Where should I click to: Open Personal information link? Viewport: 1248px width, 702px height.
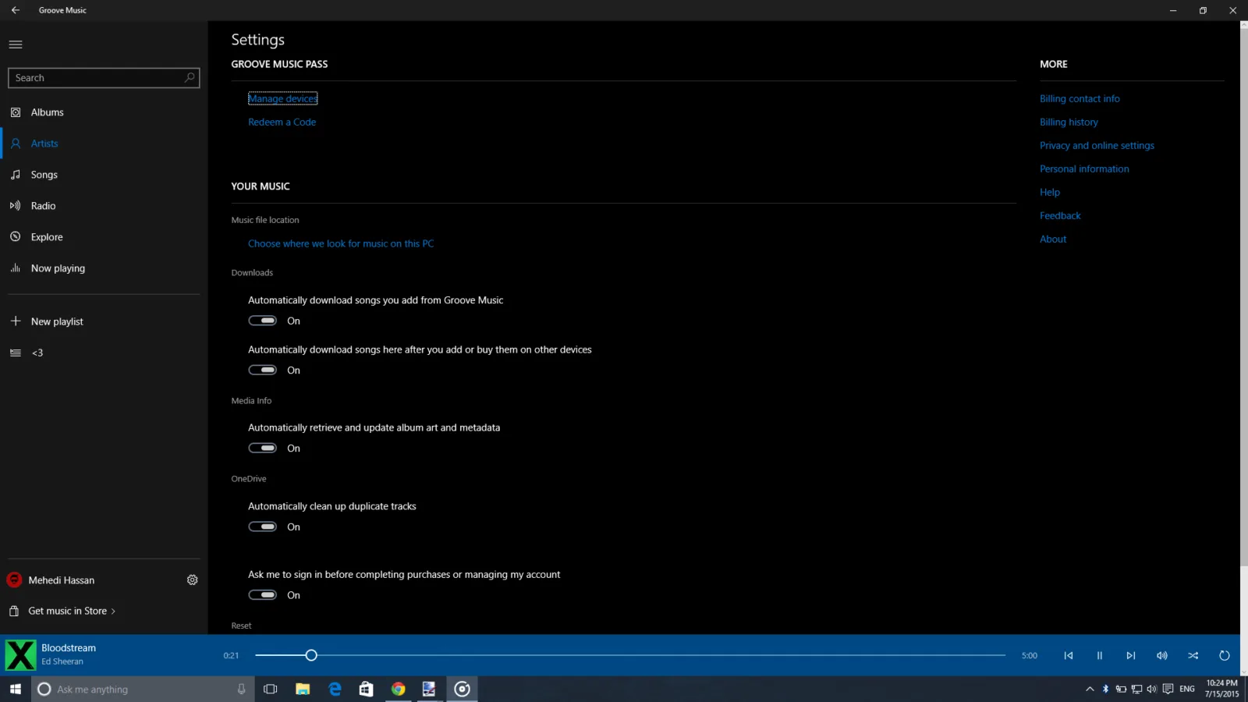point(1084,168)
